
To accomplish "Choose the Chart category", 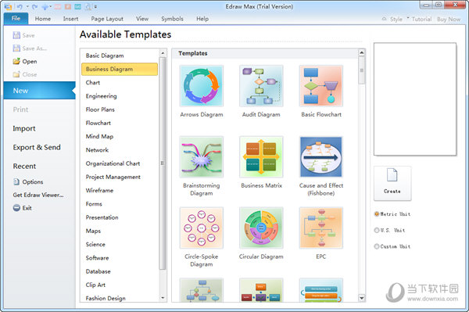I will [x=120, y=83].
